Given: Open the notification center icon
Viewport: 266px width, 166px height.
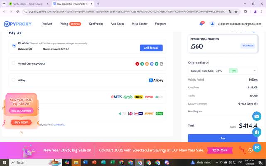Looking at the screenshot, I should (260, 162).
